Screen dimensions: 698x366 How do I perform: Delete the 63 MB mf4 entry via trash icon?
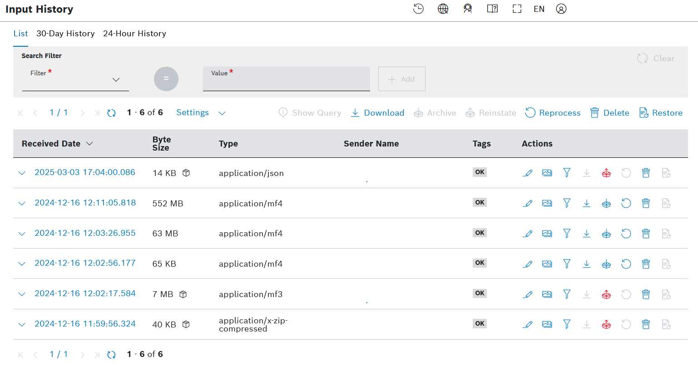646,234
